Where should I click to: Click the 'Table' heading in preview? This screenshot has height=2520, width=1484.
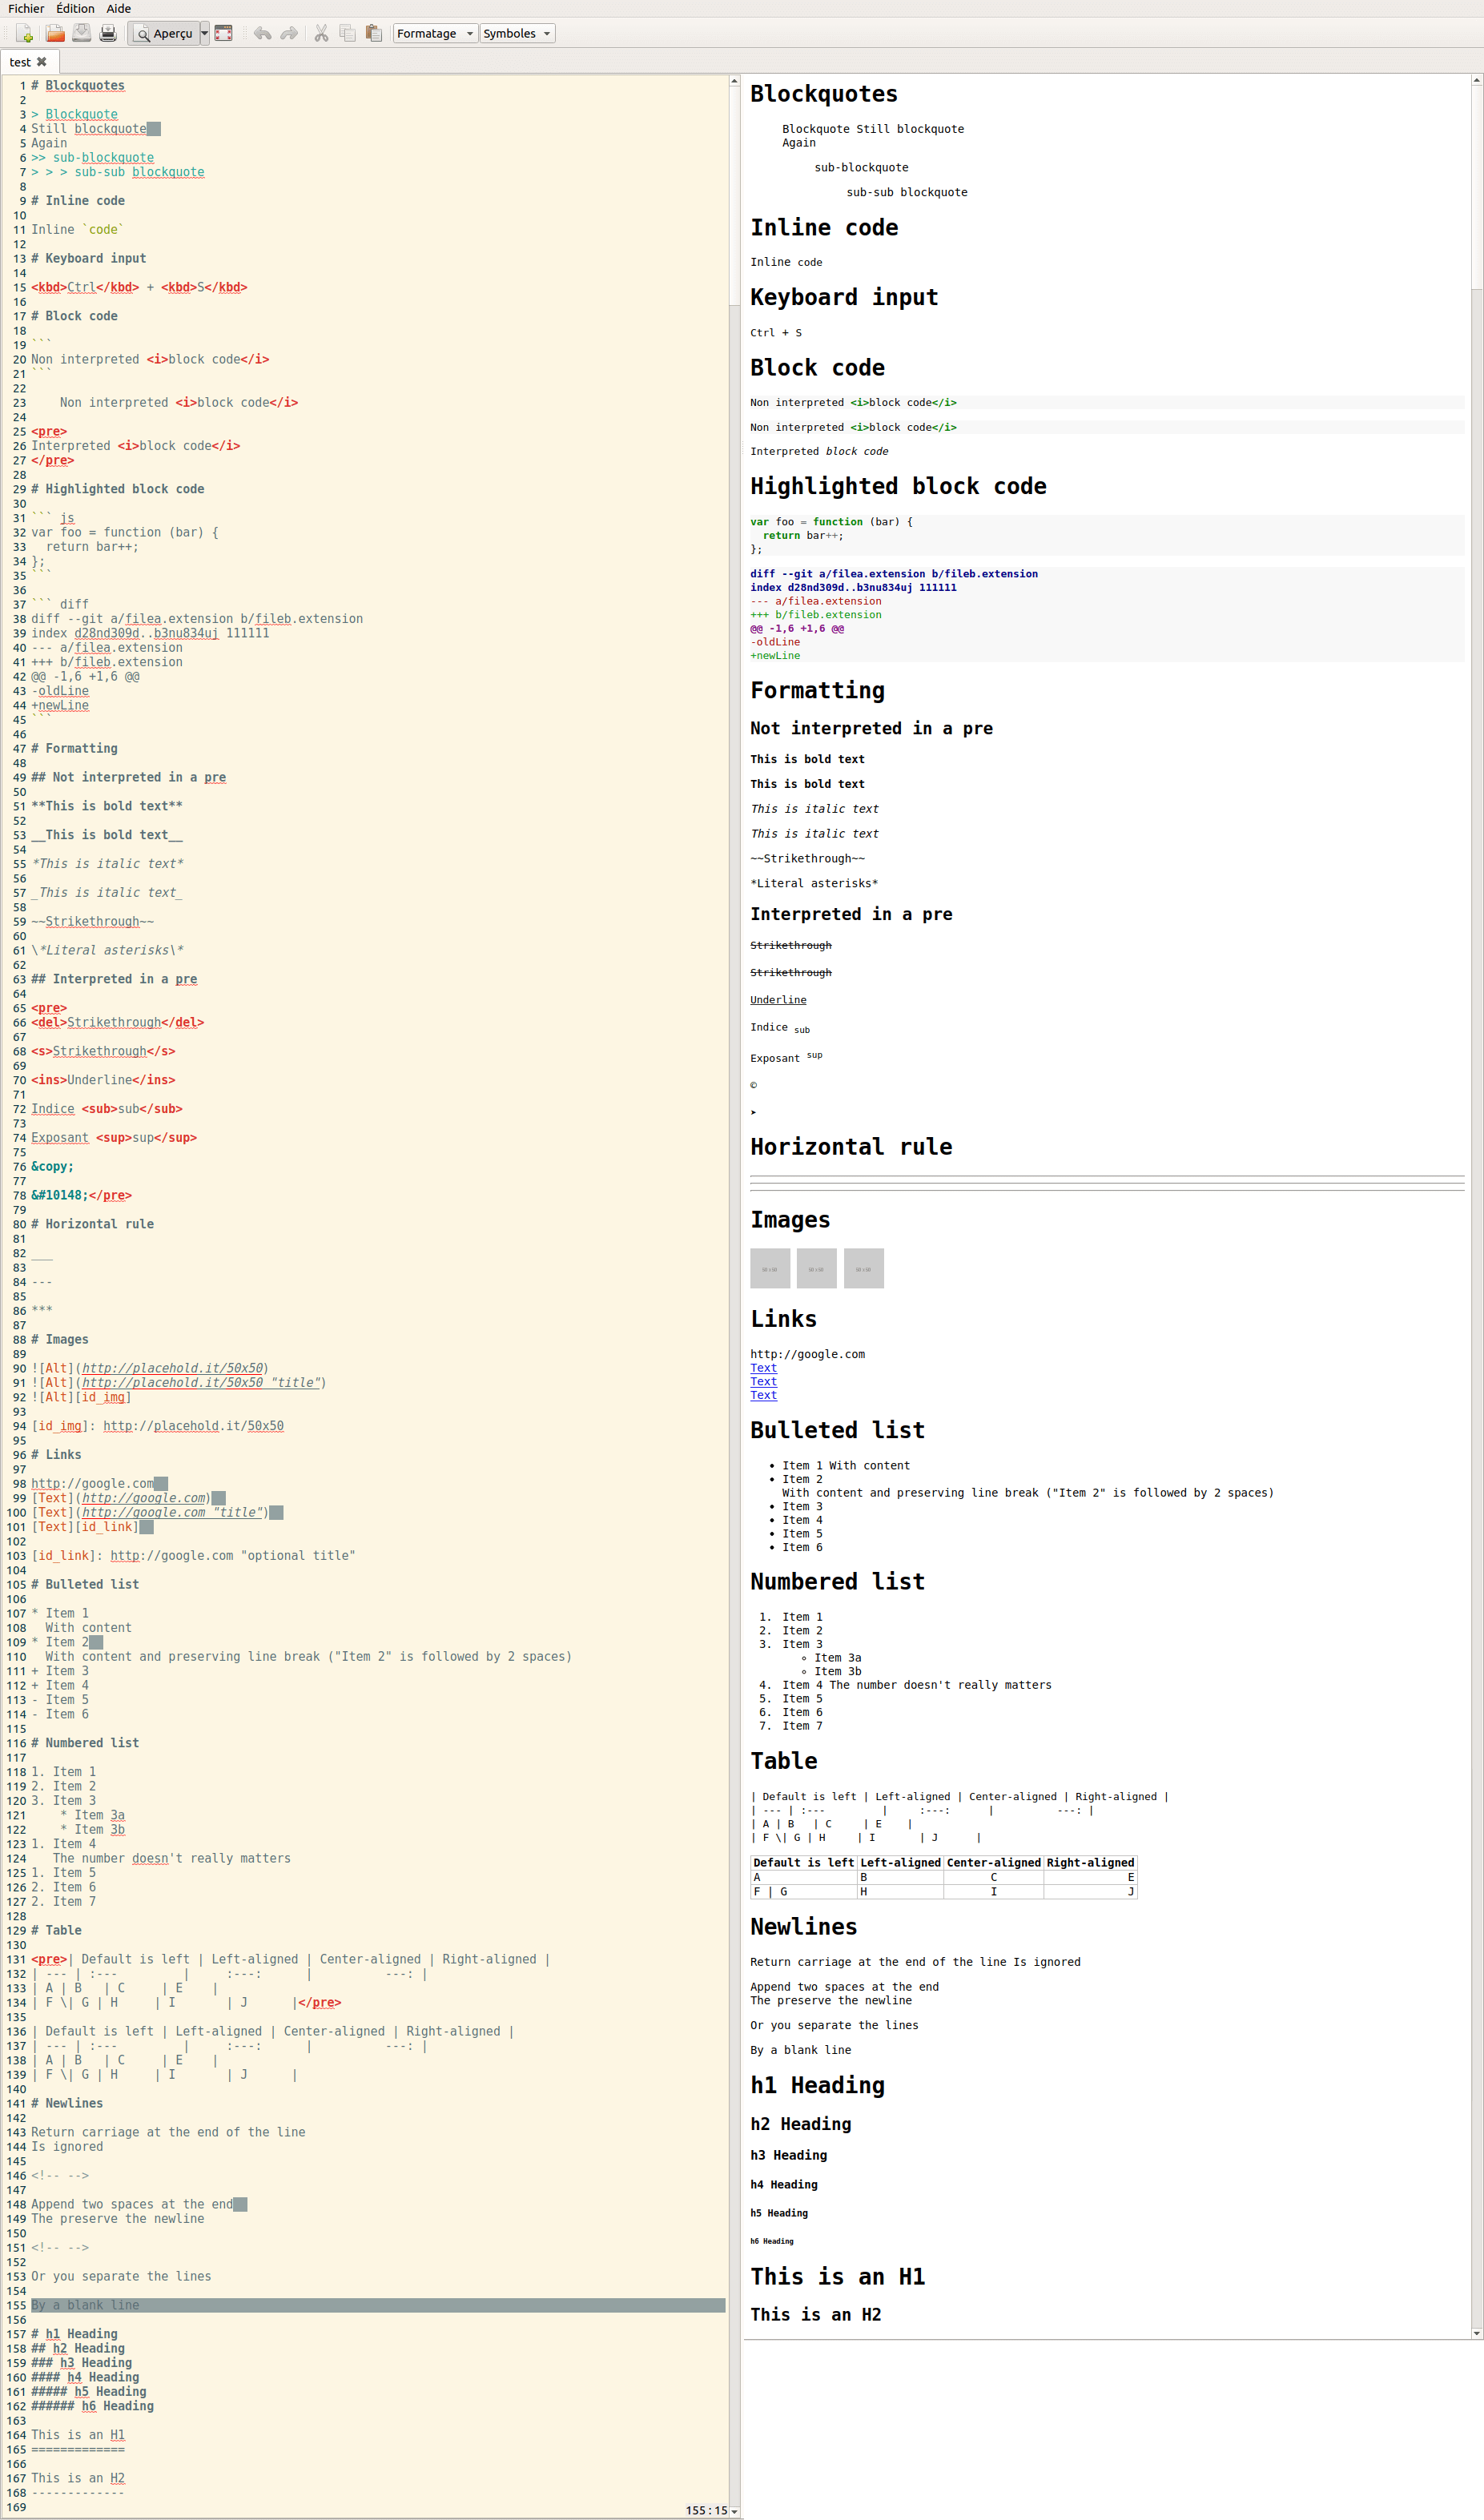click(784, 1761)
